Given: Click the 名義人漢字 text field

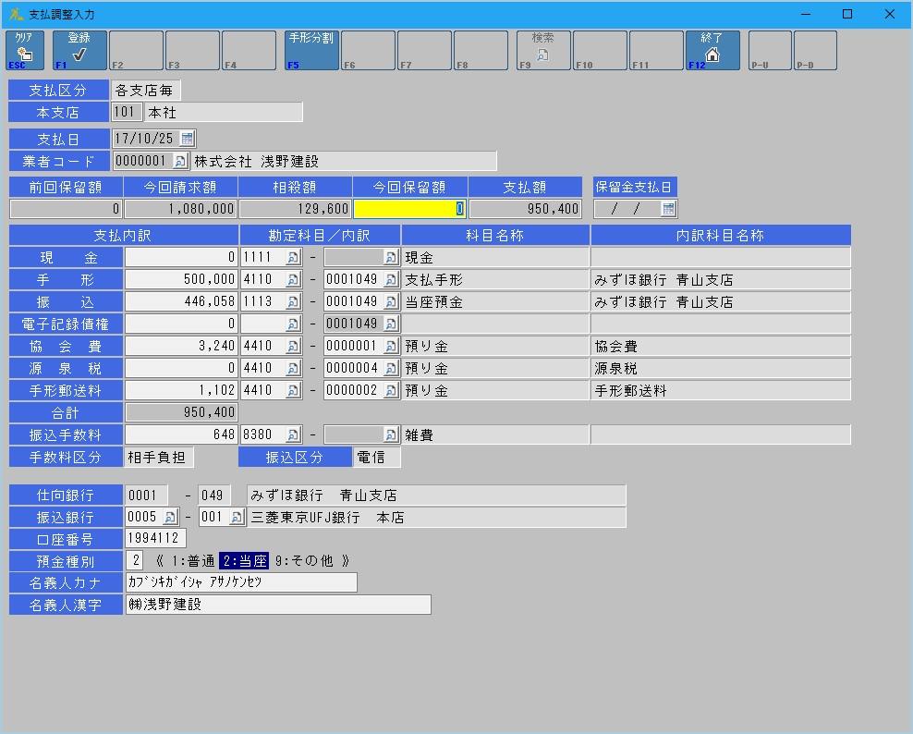Looking at the screenshot, I should 277,606.
